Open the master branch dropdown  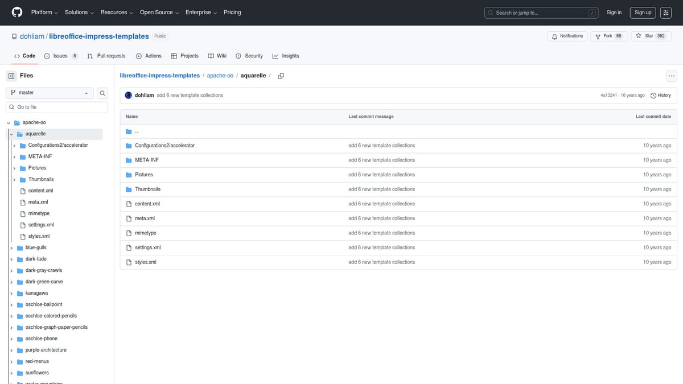(x=49, y=93)
